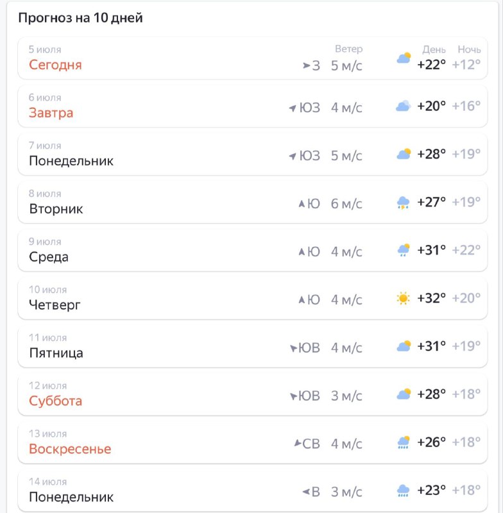503x513 pixels.
Task: Click the ЮВ wind direction on Суббота
Action: click(309, 396)
